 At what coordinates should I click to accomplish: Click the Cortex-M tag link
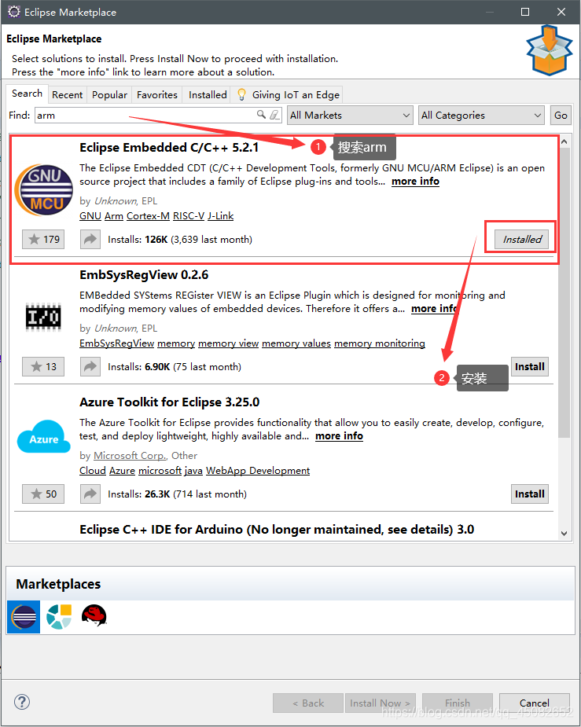148,216
